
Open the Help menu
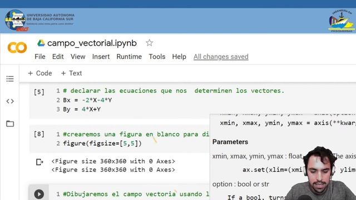tap(179, 57)
